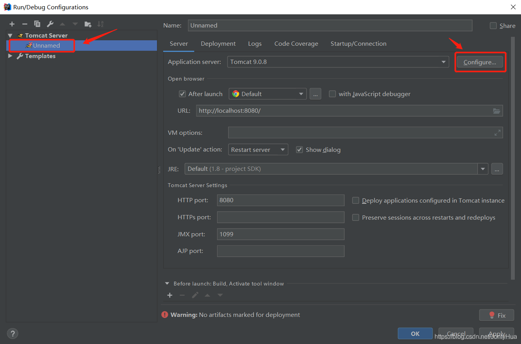
Task: Open the JRE selection dropdown
Action: click(483, 169)
